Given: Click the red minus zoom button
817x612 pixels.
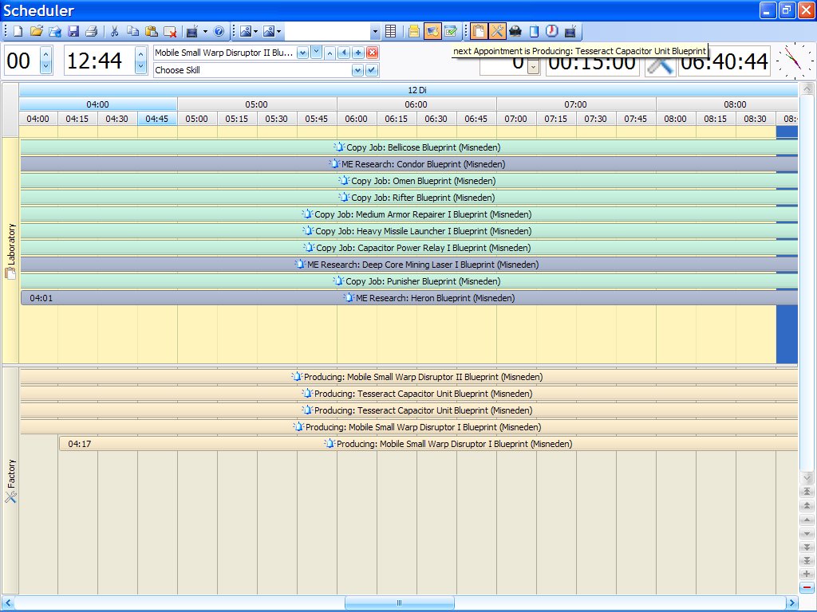Looking at the screenshot, I should [x=807, y=587].
